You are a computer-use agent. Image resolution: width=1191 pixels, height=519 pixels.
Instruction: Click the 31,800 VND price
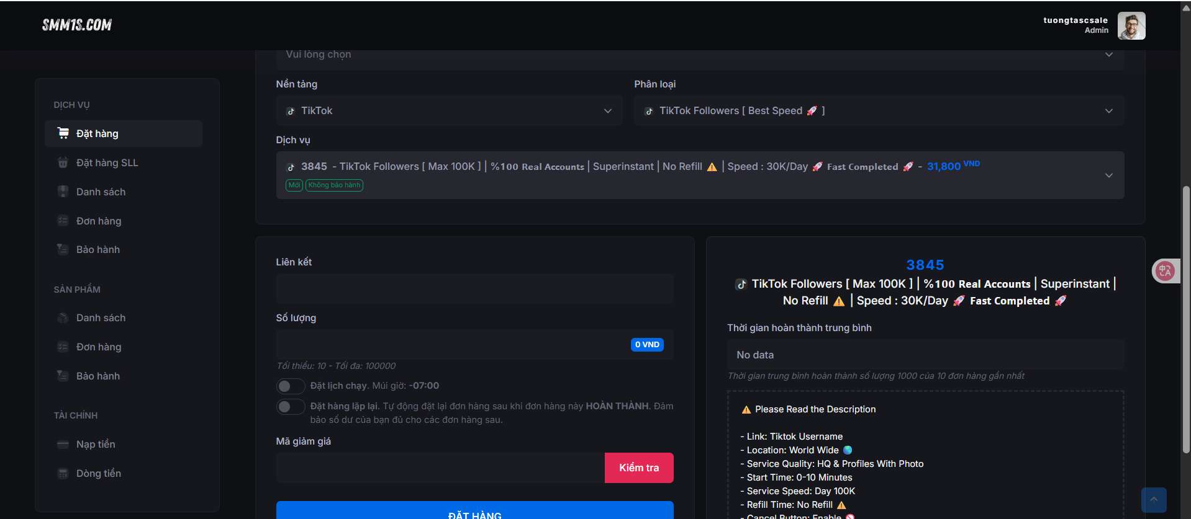point(953,166)
